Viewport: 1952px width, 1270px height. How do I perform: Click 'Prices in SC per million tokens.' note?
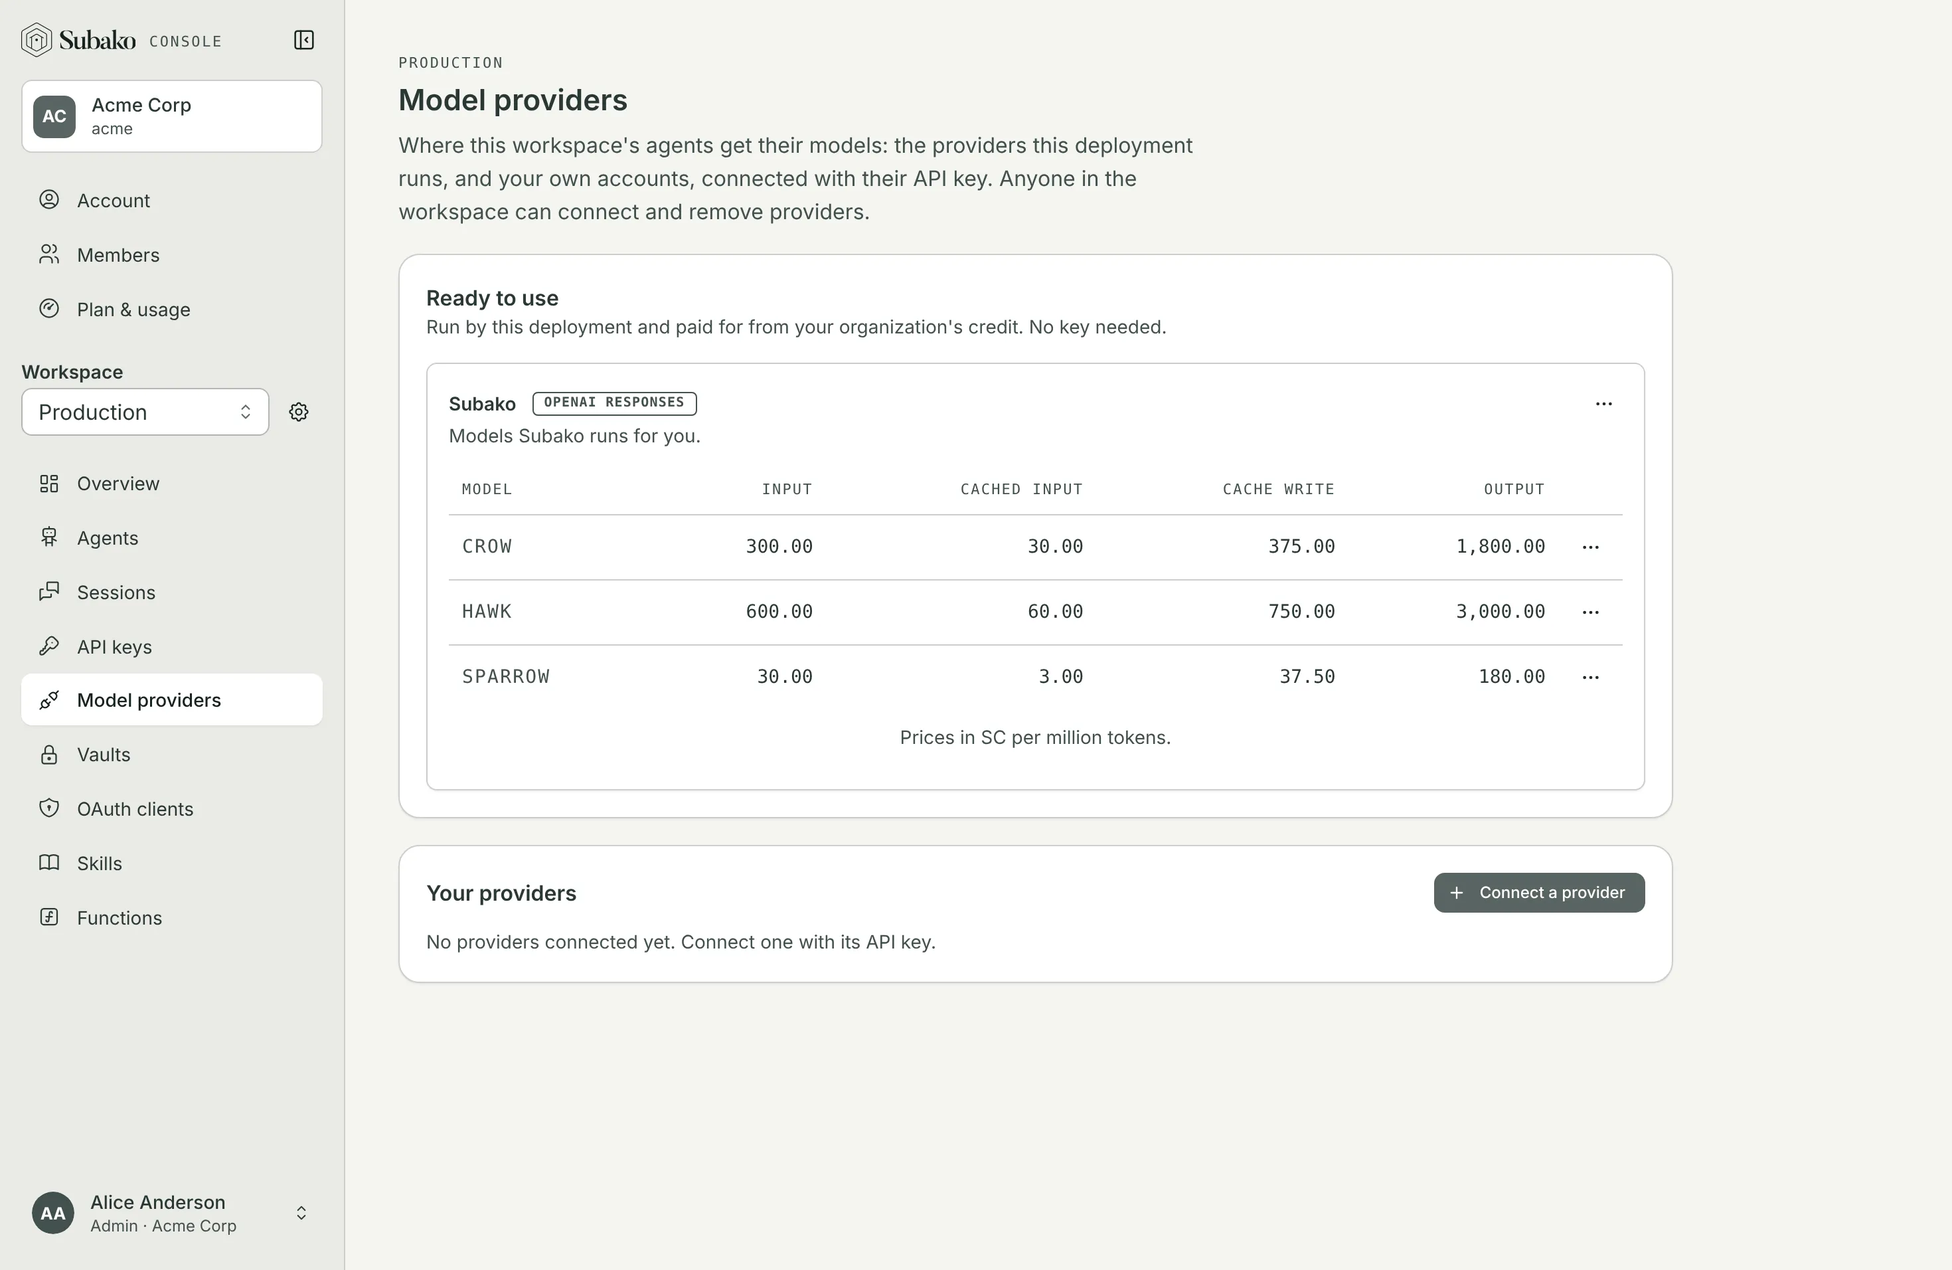(x=1035, y=737)
